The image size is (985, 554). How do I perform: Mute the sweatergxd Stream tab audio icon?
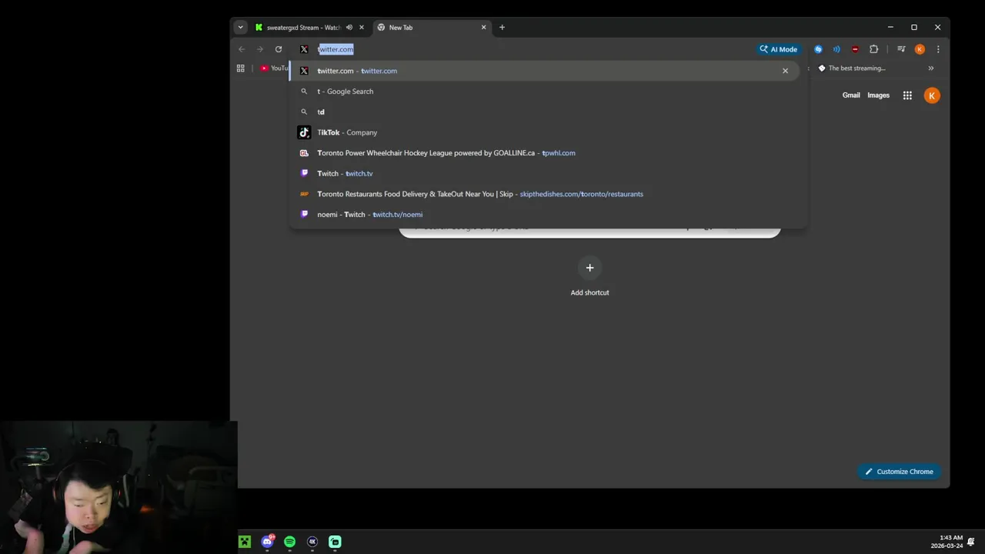pyautogui.click(x=349, y=27)
